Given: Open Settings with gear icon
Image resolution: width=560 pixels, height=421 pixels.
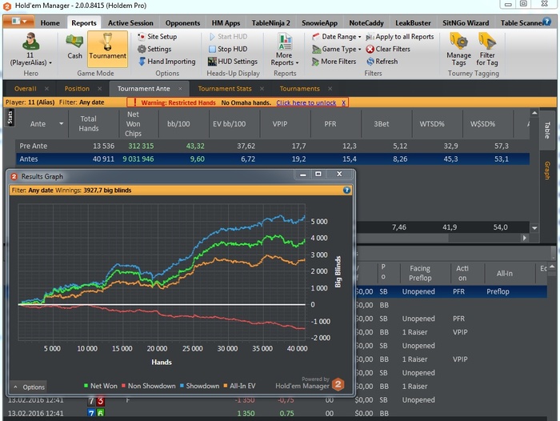Looking at the screenshot, I should pos(154,49).
